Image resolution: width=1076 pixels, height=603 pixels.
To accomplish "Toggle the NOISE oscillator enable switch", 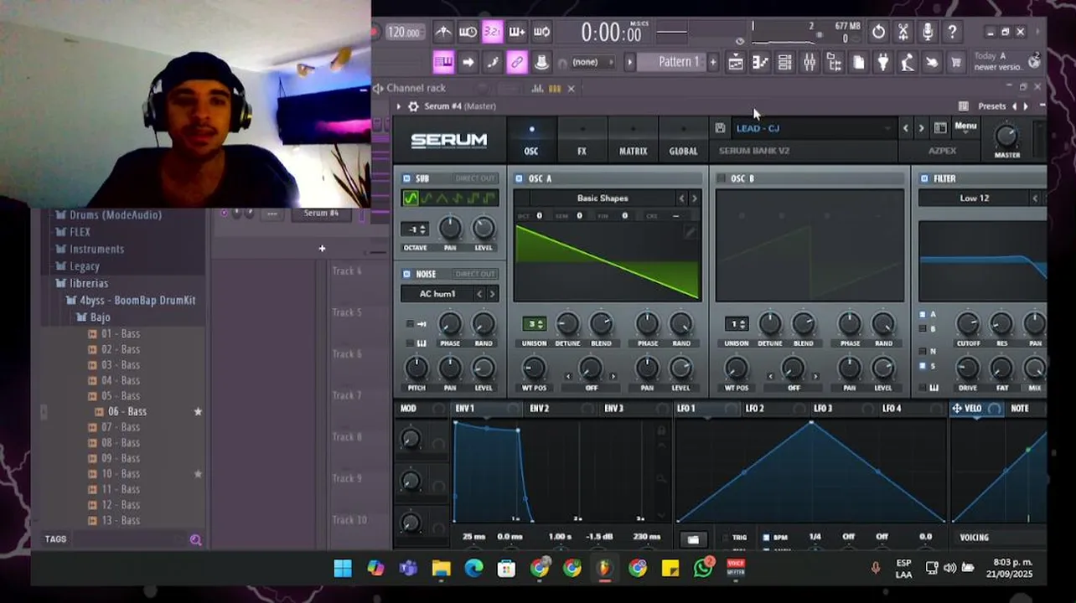I will coord(406,274).
